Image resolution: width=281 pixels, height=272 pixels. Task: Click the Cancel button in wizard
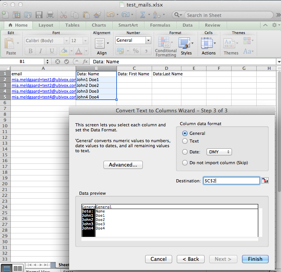[159, 259]
